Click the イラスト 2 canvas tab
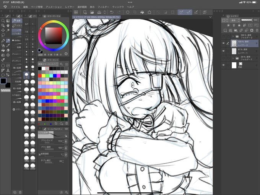Screen dimensions: 260x195 click(97, 17)
